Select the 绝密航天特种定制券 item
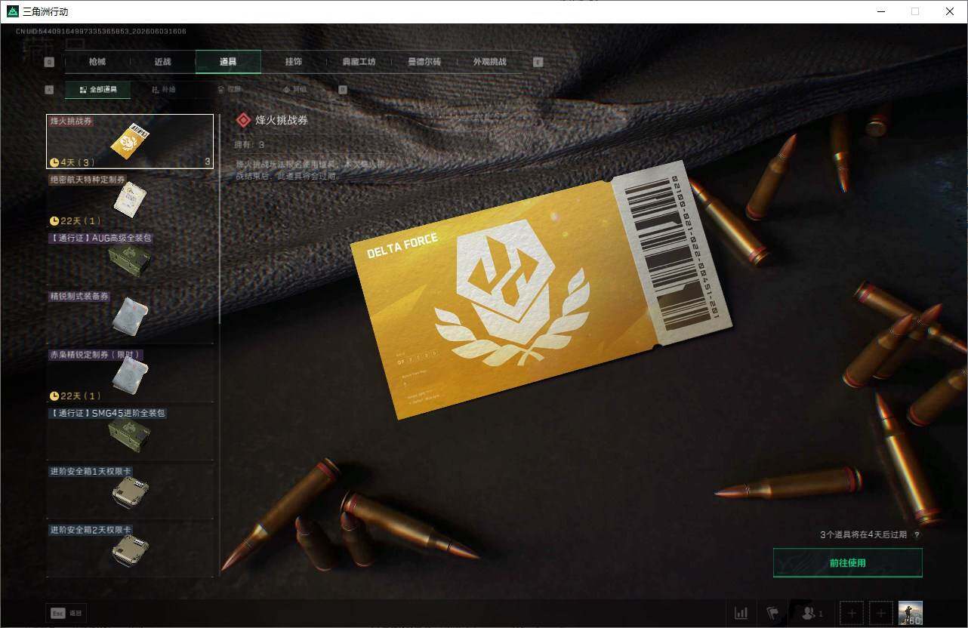 pyautogui.click(x=130, y=200)
